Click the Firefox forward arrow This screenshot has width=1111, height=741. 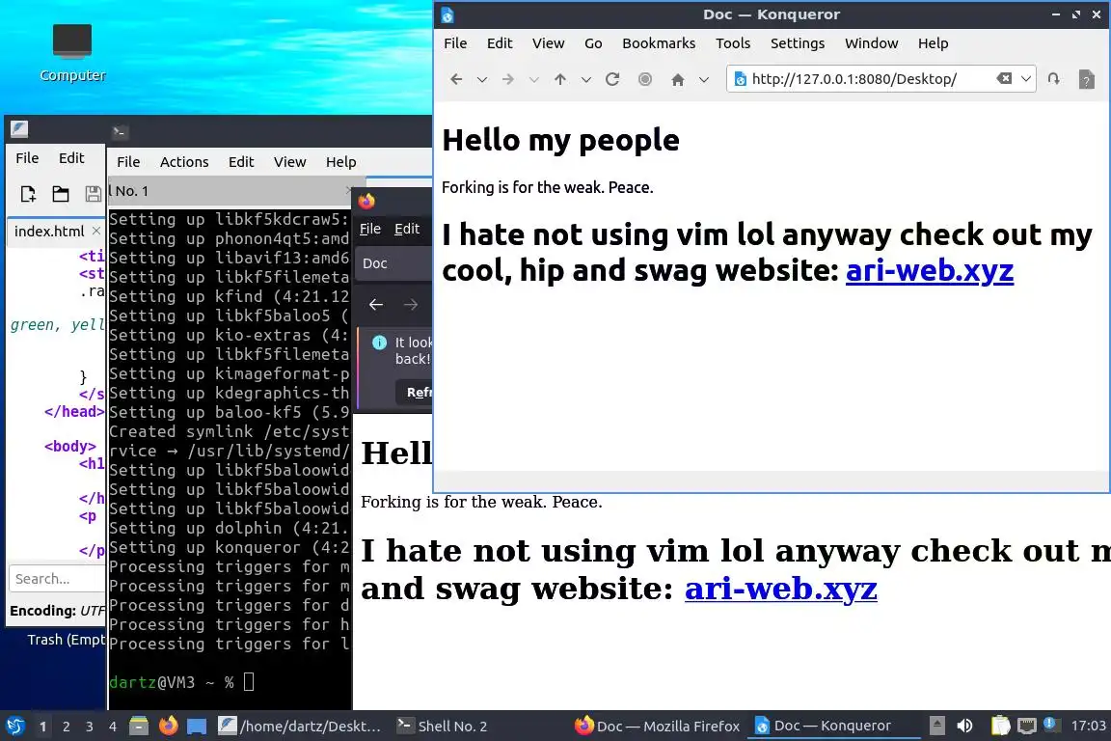[411, 305]
